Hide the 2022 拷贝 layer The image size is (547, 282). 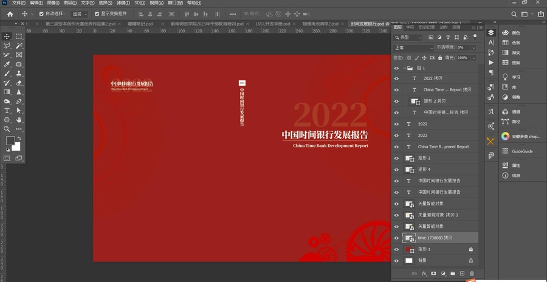396,78
